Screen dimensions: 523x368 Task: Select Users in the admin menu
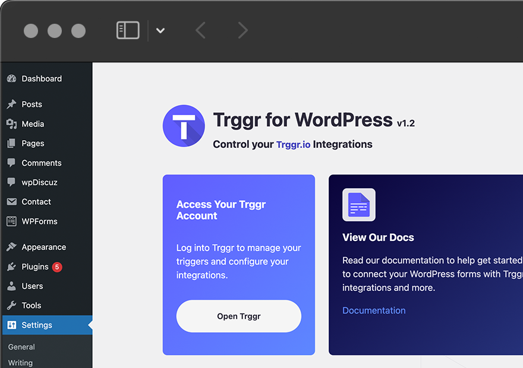(46, 285)
